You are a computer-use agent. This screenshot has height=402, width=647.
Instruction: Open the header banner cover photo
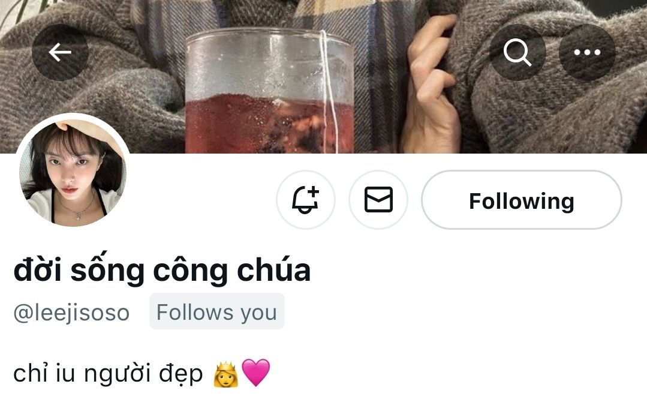[324, 76]
